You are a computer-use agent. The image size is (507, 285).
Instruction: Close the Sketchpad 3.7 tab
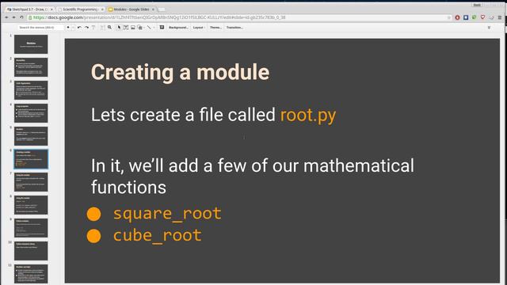[x=51, y=9]
